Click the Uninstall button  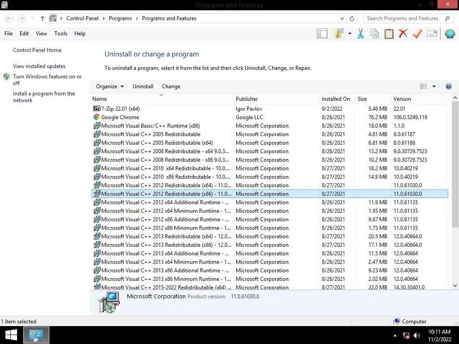[143, 86]
